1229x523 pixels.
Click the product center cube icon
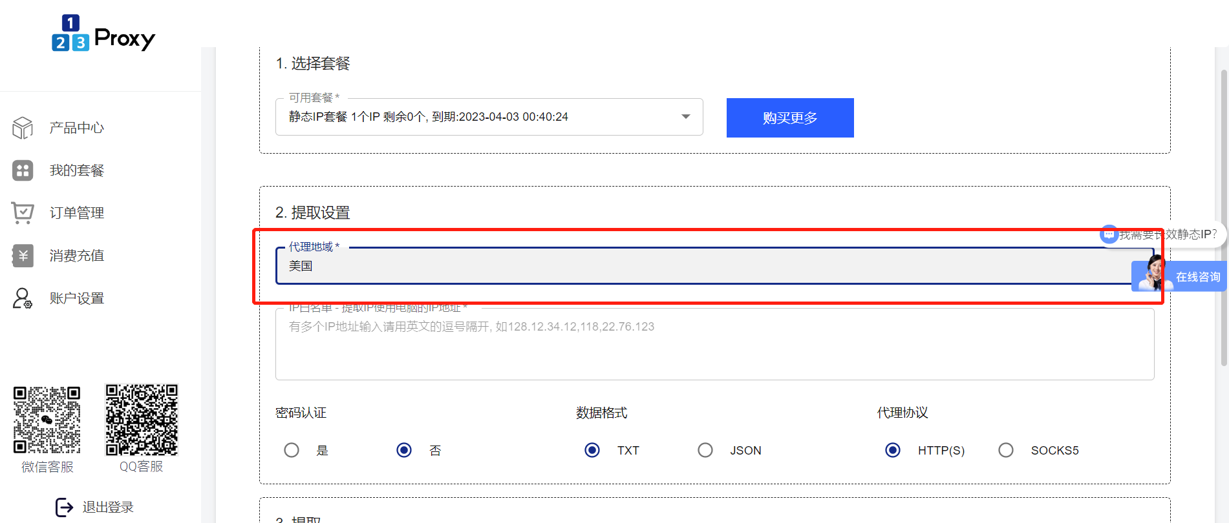tap(23, 128)
